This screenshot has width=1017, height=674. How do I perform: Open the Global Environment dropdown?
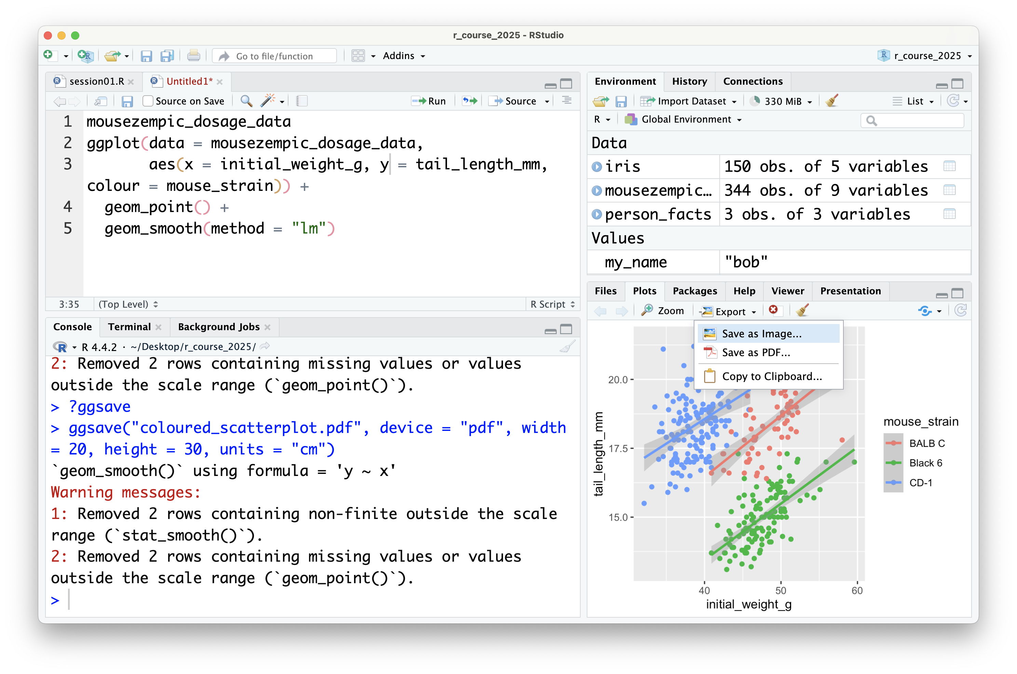(683, 120)
